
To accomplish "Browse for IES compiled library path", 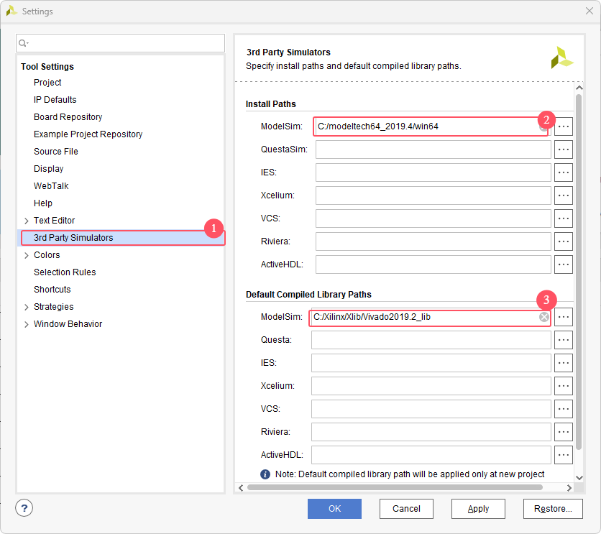I will coord(563,363).
